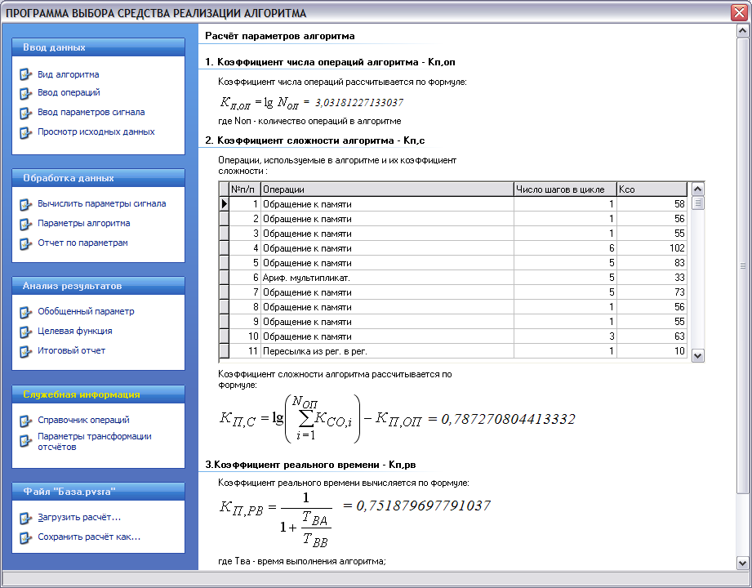752x588 pixels.
Task: Open 'Отчет по параметрам'
Action: [82, 243]
